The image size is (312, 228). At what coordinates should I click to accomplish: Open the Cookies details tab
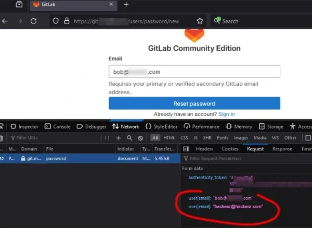[x=230, y=149]
